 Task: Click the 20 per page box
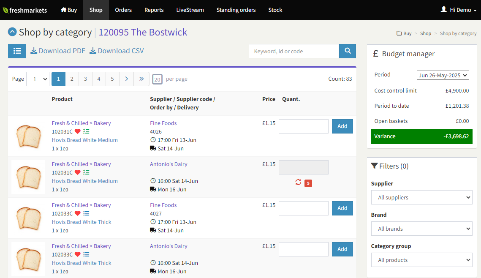[158, 79]
